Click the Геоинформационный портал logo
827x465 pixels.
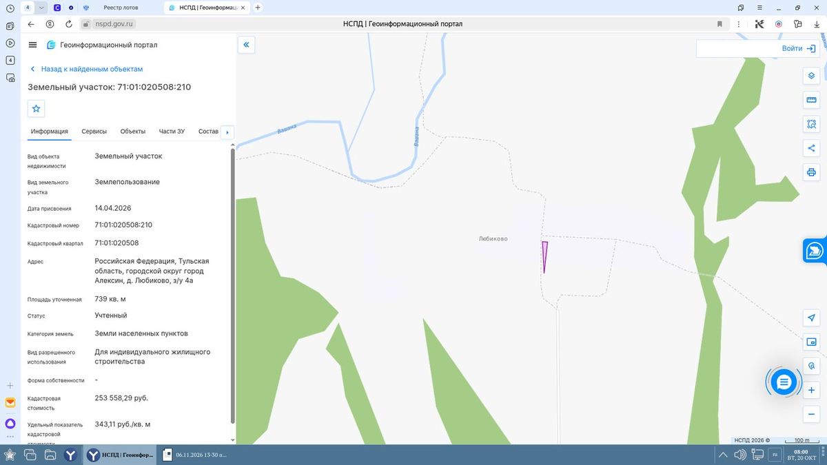pos(101,45)
